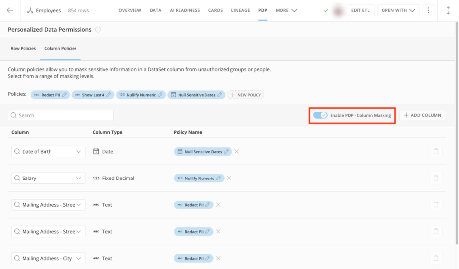Click the trash icon on the Salary row

tap(436, 178)
